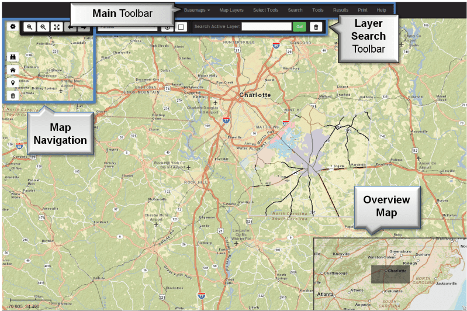Select the rectangle selection tool
Screen dimensions: 467x311
pos(181,27)
